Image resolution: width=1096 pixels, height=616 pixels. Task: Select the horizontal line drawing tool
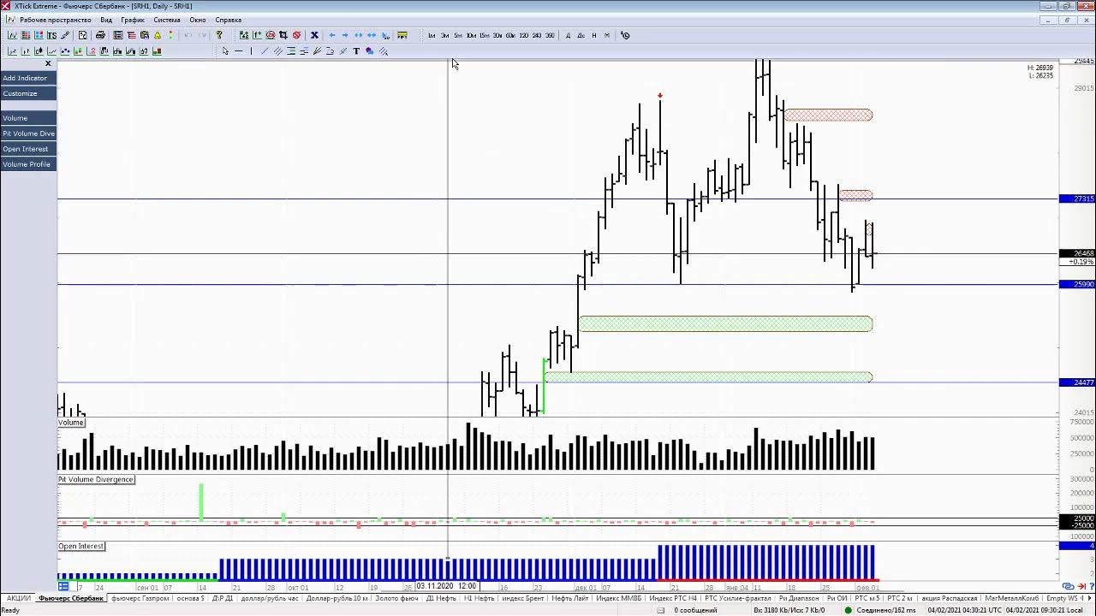(238, 51)
